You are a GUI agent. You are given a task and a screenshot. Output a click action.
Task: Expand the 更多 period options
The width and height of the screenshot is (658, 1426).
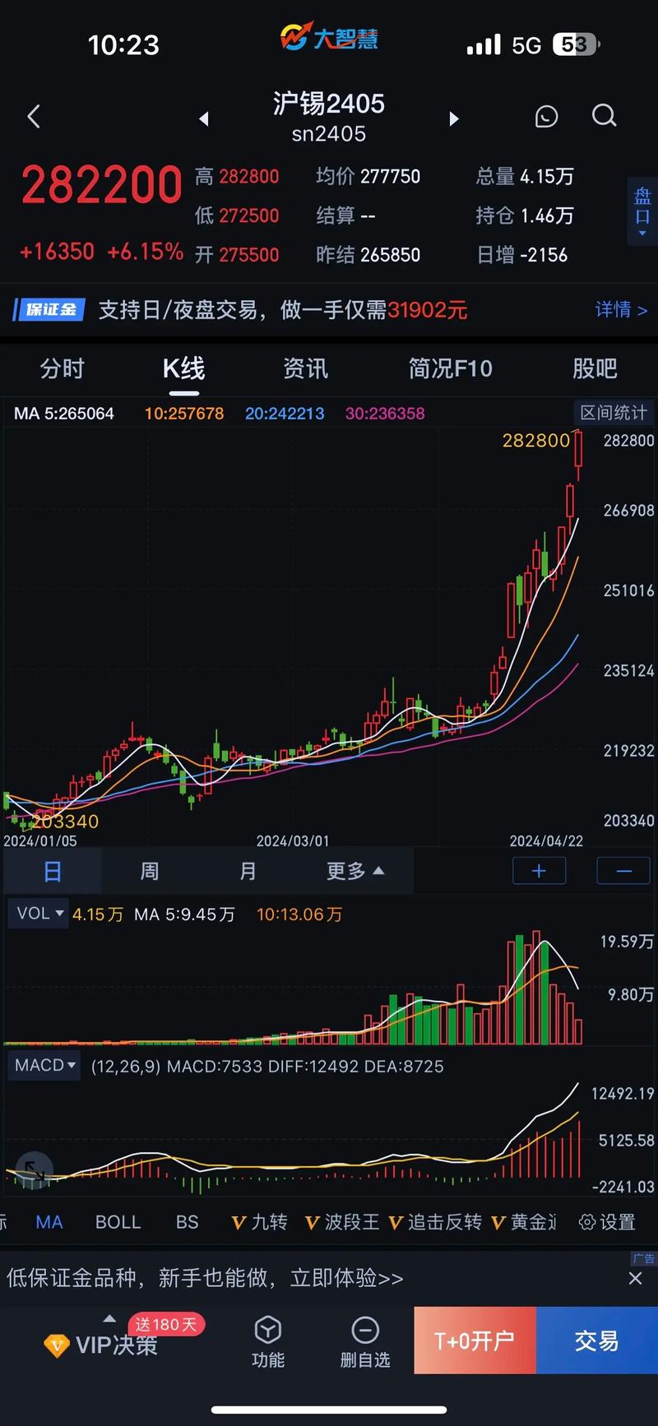tap(354, 871)
